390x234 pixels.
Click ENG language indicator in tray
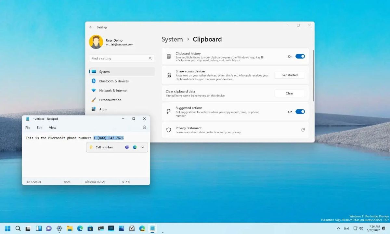pyautogui.click(x=346, y=228)
